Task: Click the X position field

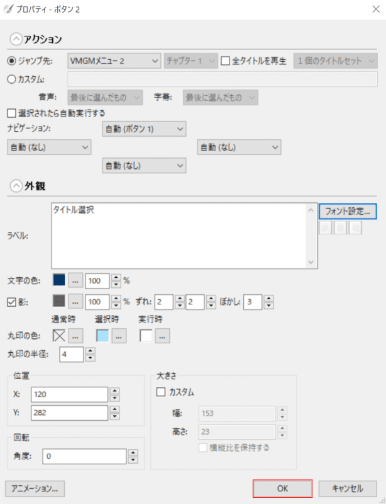Action: 69,394
